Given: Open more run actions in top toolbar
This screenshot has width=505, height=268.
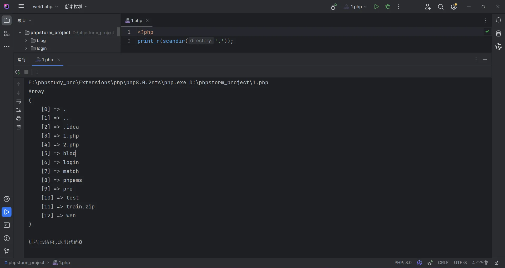Looking at the screenshot, I should (399, 7).
